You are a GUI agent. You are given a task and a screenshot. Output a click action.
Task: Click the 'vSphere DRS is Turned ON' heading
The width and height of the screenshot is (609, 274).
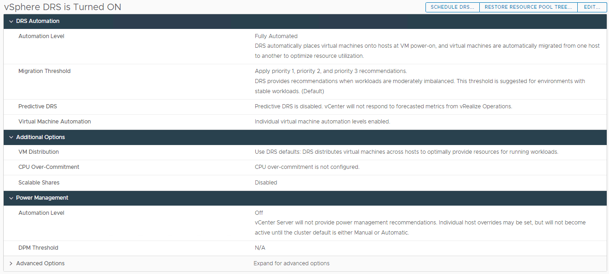click(x=63, y=7)
